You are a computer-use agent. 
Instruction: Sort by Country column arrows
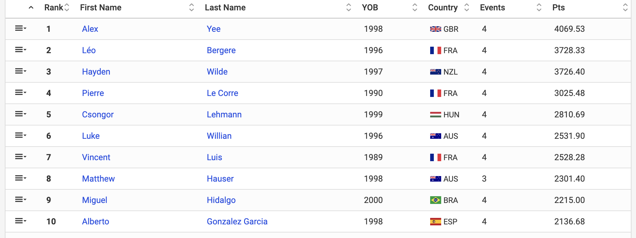(x=466, y=7)
